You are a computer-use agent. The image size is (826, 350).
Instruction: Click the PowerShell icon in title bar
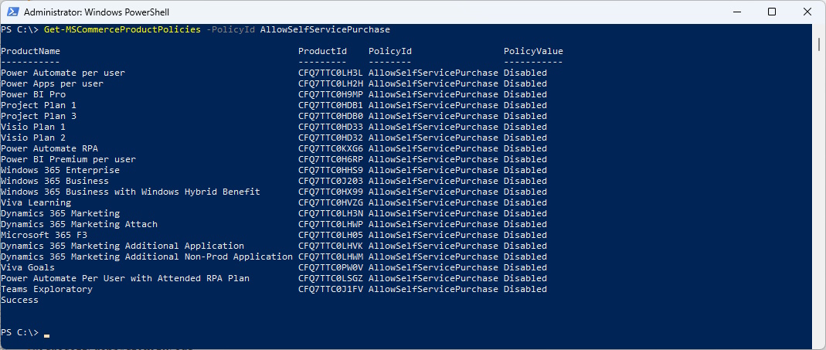(x=12, y=12)
